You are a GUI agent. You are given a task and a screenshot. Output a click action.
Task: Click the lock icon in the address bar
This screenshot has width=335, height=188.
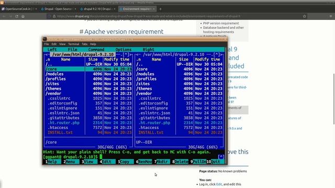pyautogui.click(x=54, y=16)
